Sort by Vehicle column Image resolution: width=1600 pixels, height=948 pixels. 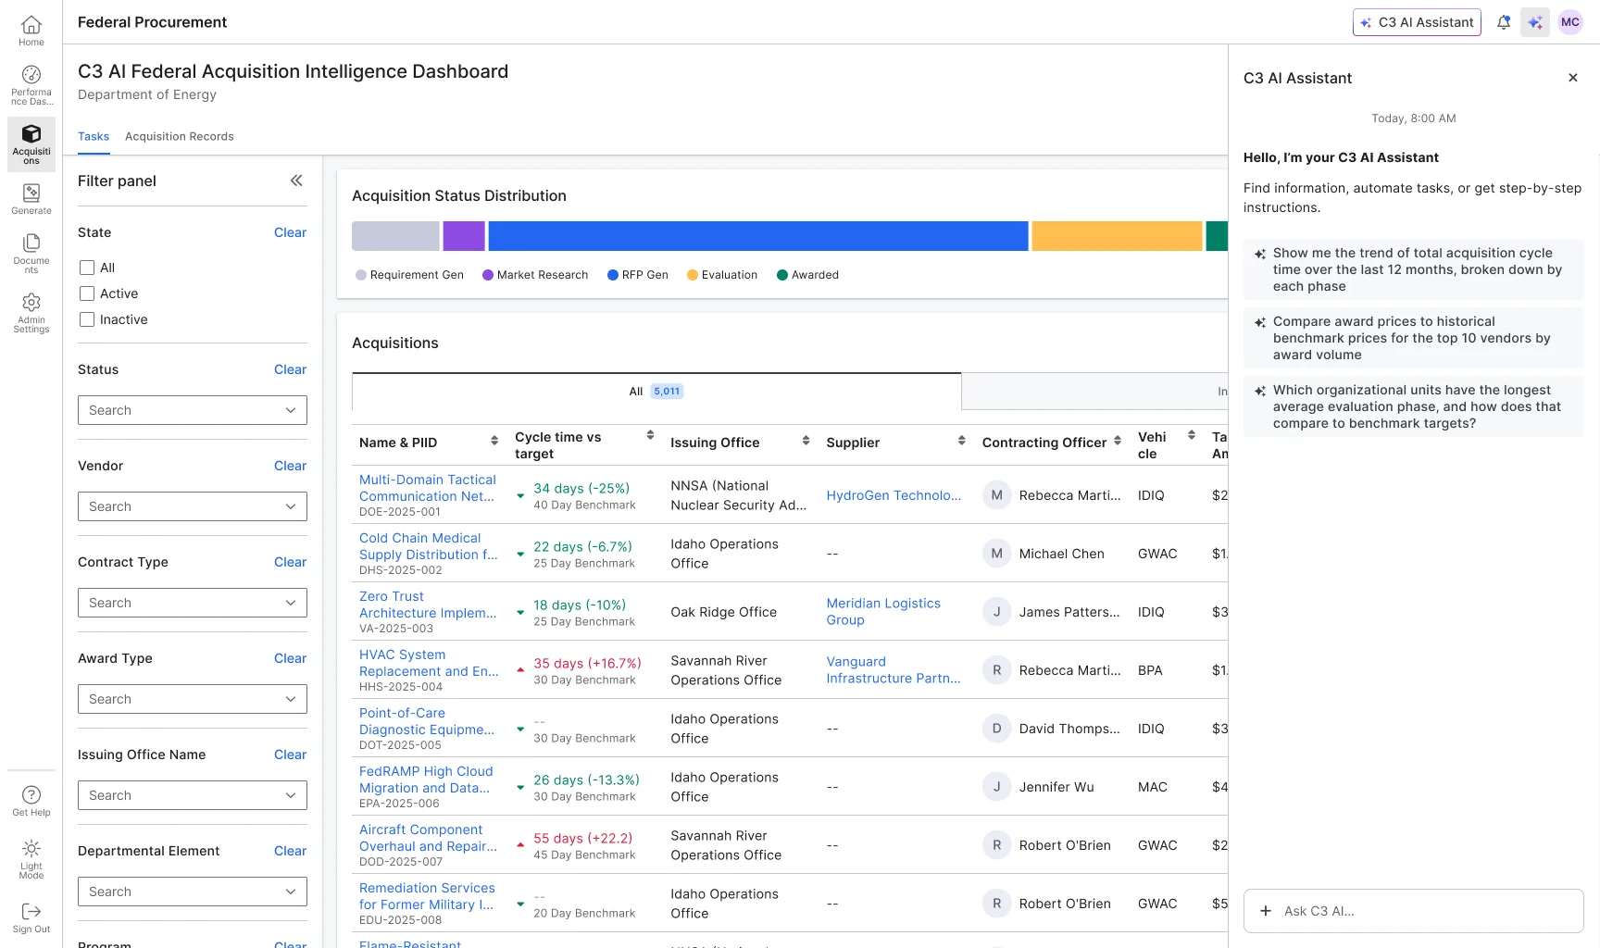(1192, 435)
